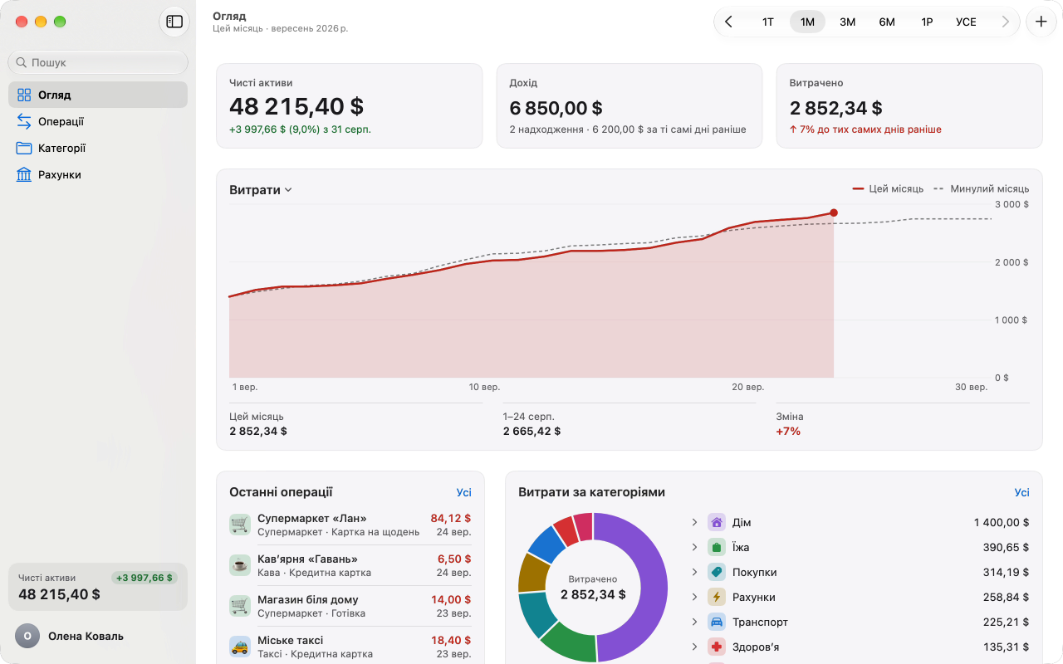Click the Пошук search field

point(98,62)
